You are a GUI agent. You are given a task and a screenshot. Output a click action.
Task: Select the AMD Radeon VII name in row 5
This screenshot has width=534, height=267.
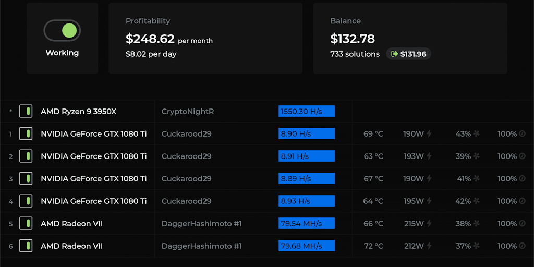(71, 223)
